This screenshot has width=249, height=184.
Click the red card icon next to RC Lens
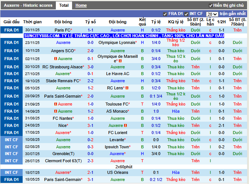[x=127, y=88]
